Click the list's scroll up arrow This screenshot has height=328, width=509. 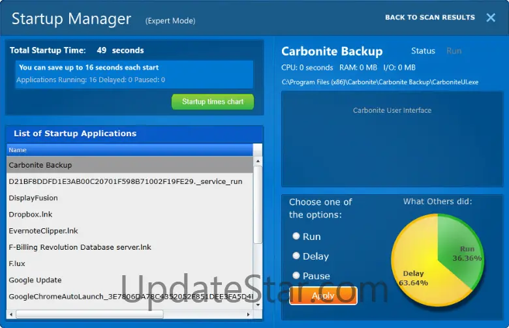point(258,161)
